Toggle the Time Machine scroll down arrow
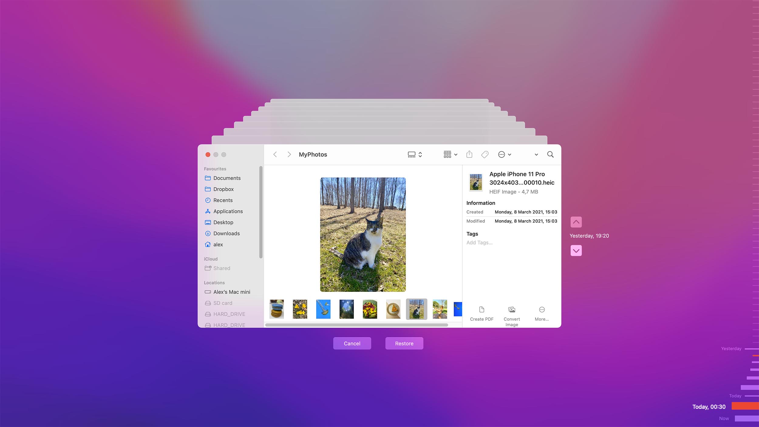Screen dimensions: 759x427 click(576, 251)
